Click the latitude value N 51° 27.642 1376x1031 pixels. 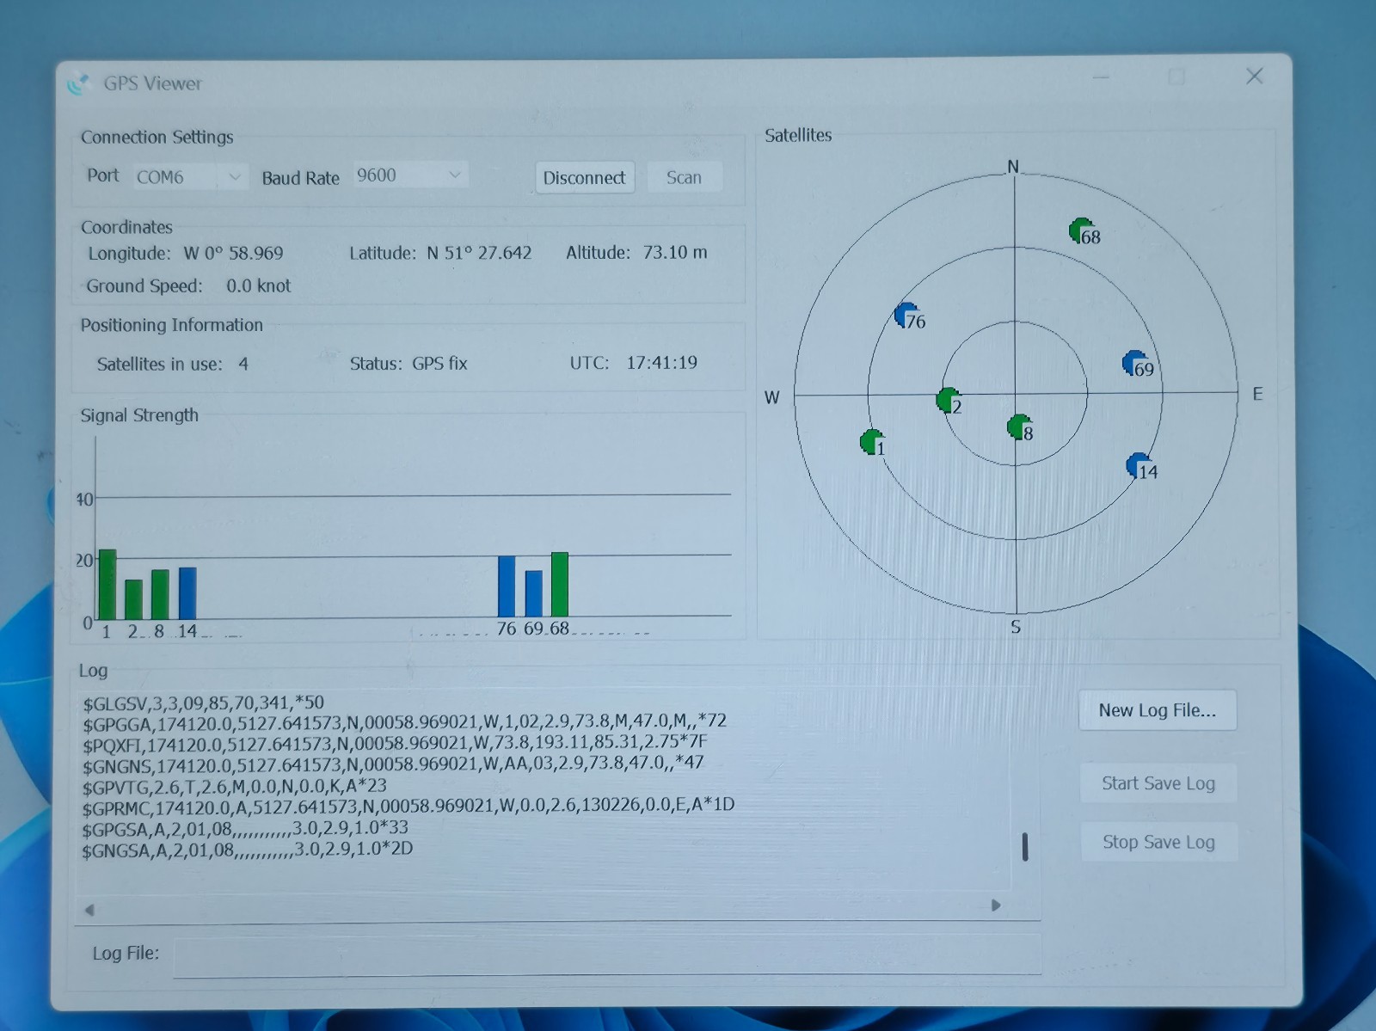pos(479,253)
